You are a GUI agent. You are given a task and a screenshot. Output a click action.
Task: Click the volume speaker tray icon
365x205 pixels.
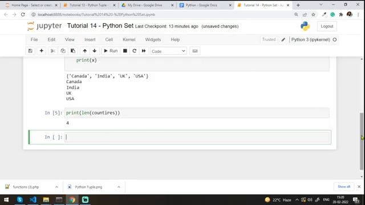click(310, 200)
